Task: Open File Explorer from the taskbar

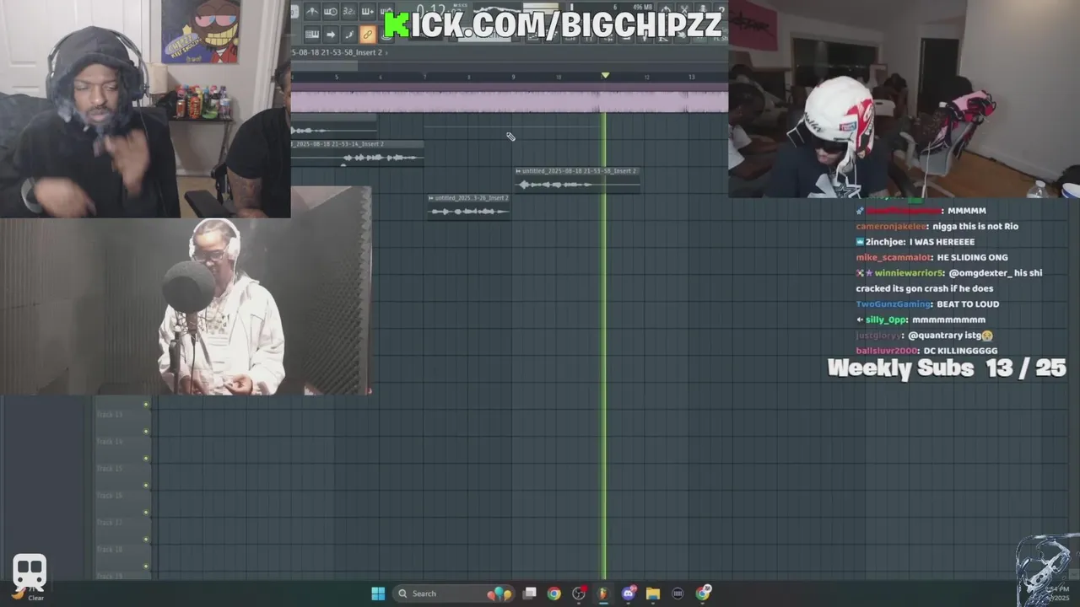Action: click(x=653, y=594)
